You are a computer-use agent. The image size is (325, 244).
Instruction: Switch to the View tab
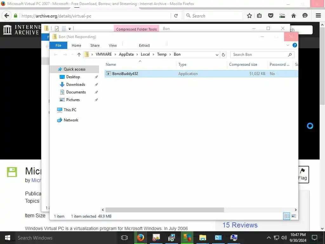[113, 45]
